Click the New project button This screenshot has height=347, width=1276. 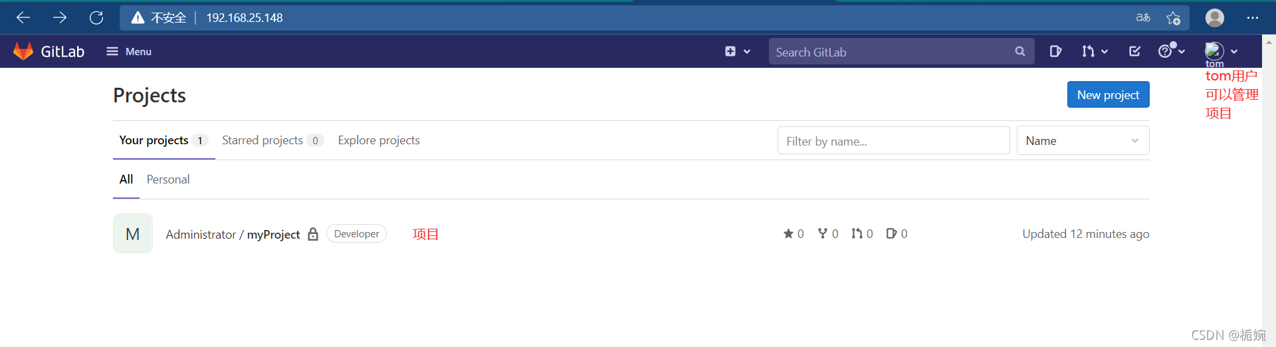(1108, 94)
